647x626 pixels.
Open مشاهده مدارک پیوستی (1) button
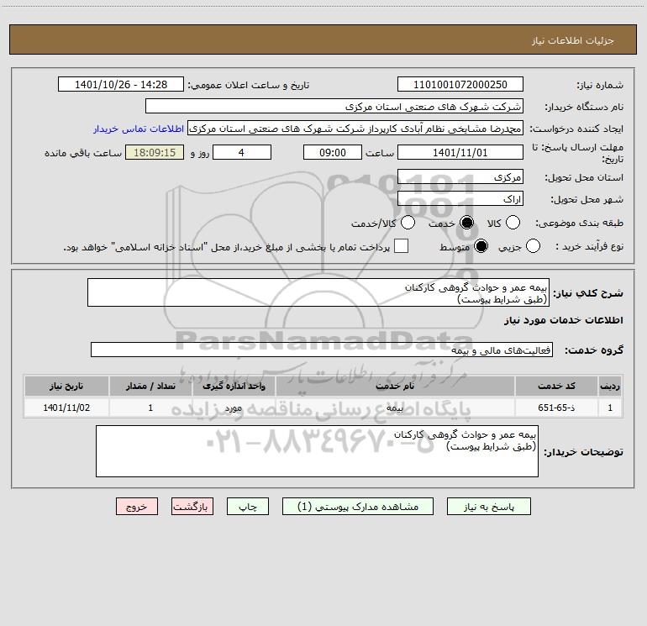pos(358,507)
